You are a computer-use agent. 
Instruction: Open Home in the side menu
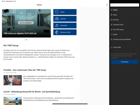point(115,10)
